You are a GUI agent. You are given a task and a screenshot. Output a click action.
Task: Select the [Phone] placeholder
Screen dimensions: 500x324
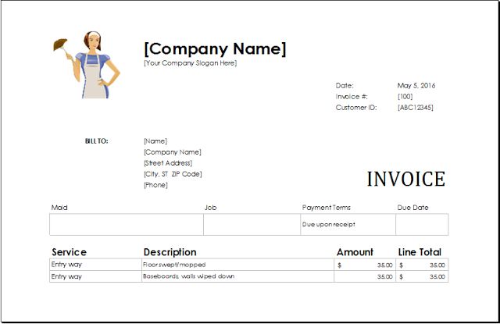155,185
